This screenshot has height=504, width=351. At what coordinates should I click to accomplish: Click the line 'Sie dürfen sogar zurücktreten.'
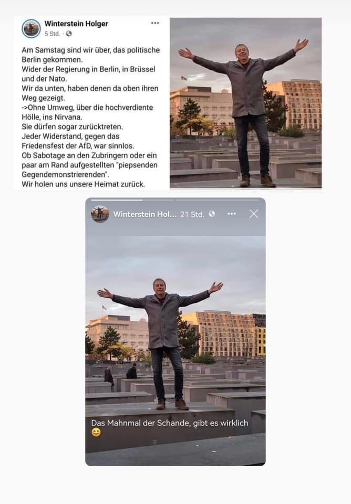point(73,127)
